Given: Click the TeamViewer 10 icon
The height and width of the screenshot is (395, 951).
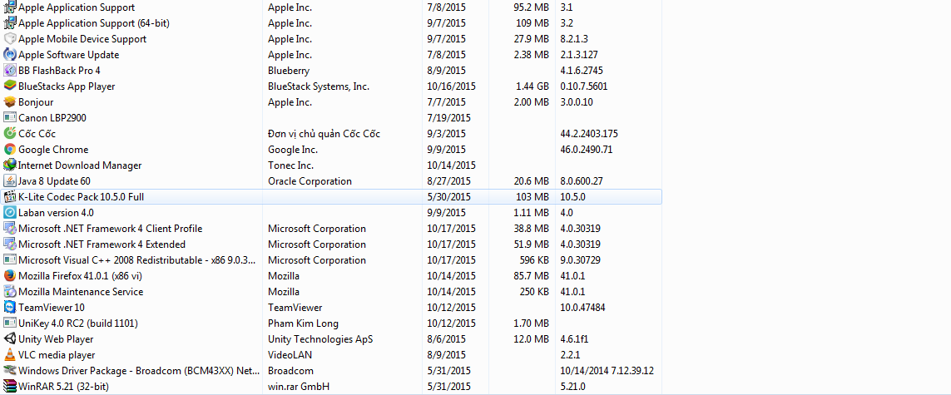Looking at the screenshot, I should click(10, 308).
